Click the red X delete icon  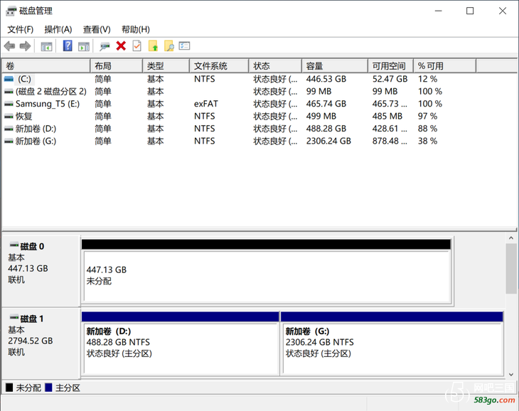pyautogui.click(x=121, y=46)
